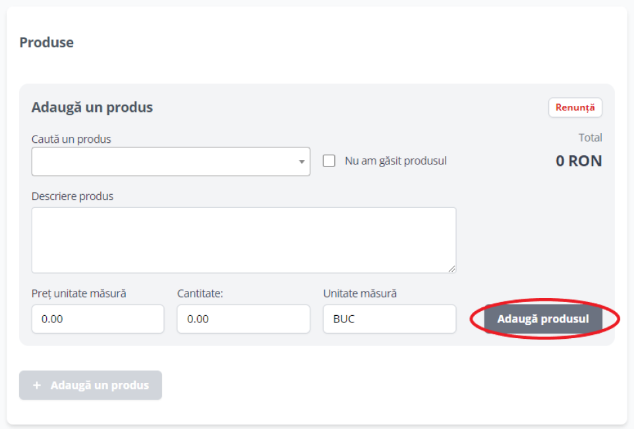Click the circled Adaugă produsul button
Viewport: 634px width, 429px height.
click(x=543, y=319)
